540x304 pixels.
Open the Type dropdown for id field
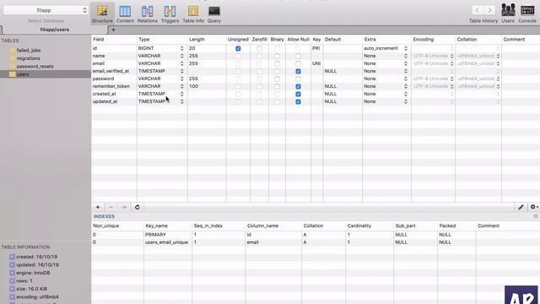tap(182, 48)
